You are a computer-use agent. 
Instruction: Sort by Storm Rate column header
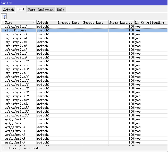(121, 23)
